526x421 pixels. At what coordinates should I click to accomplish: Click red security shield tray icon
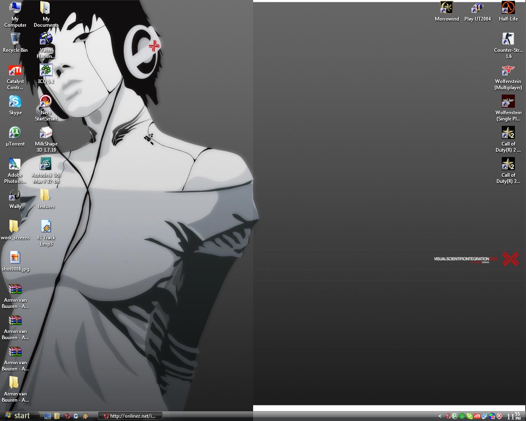point(499,416)
